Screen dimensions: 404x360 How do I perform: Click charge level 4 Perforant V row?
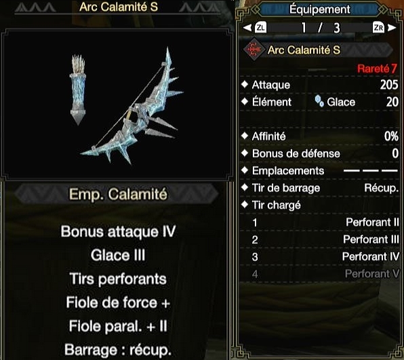[x=319, y=274]
